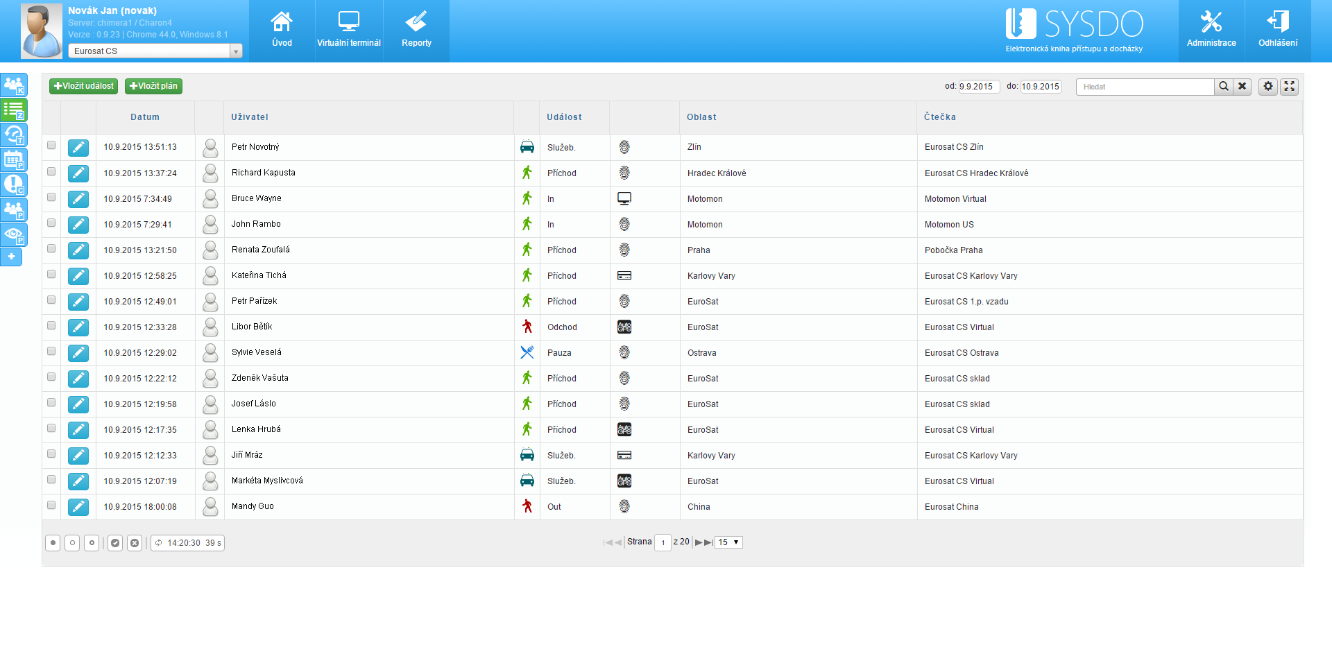Click the magnifier search icon
This screenshot has width=1332, height=663.
(1224, 87)
